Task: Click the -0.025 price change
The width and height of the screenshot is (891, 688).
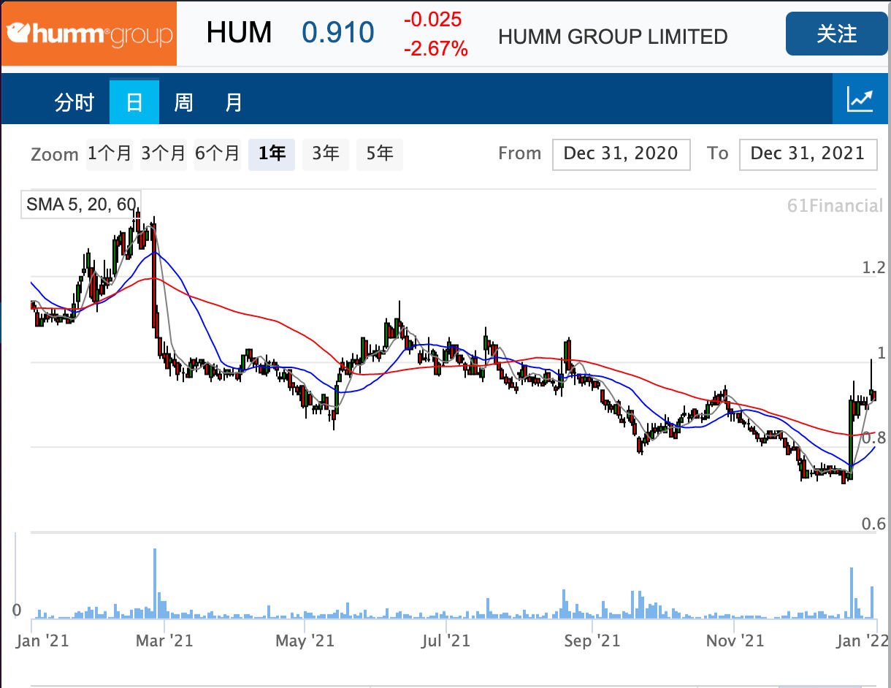Action: click(433, 19)
